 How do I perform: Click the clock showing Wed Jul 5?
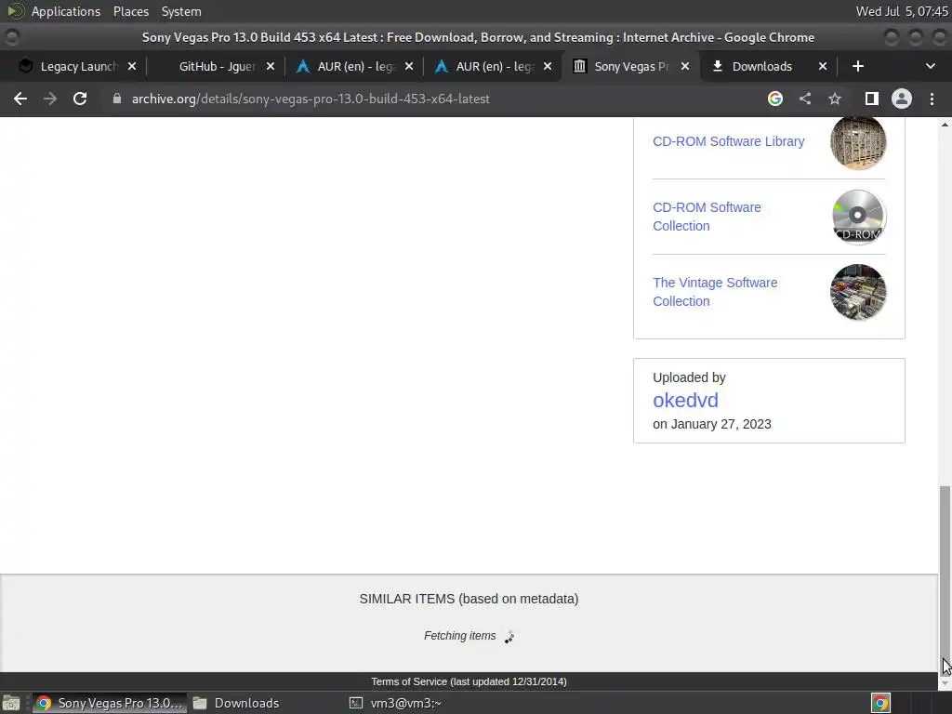tap(902, 11)
